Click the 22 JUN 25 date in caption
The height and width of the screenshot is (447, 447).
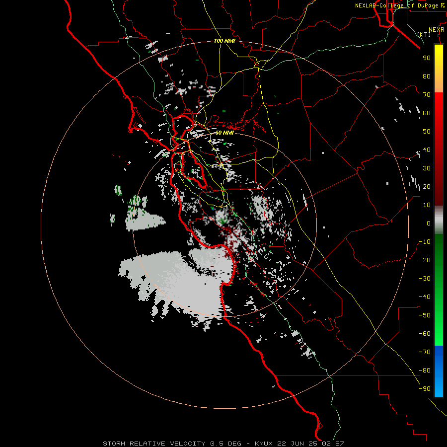[x=297, y=444]
